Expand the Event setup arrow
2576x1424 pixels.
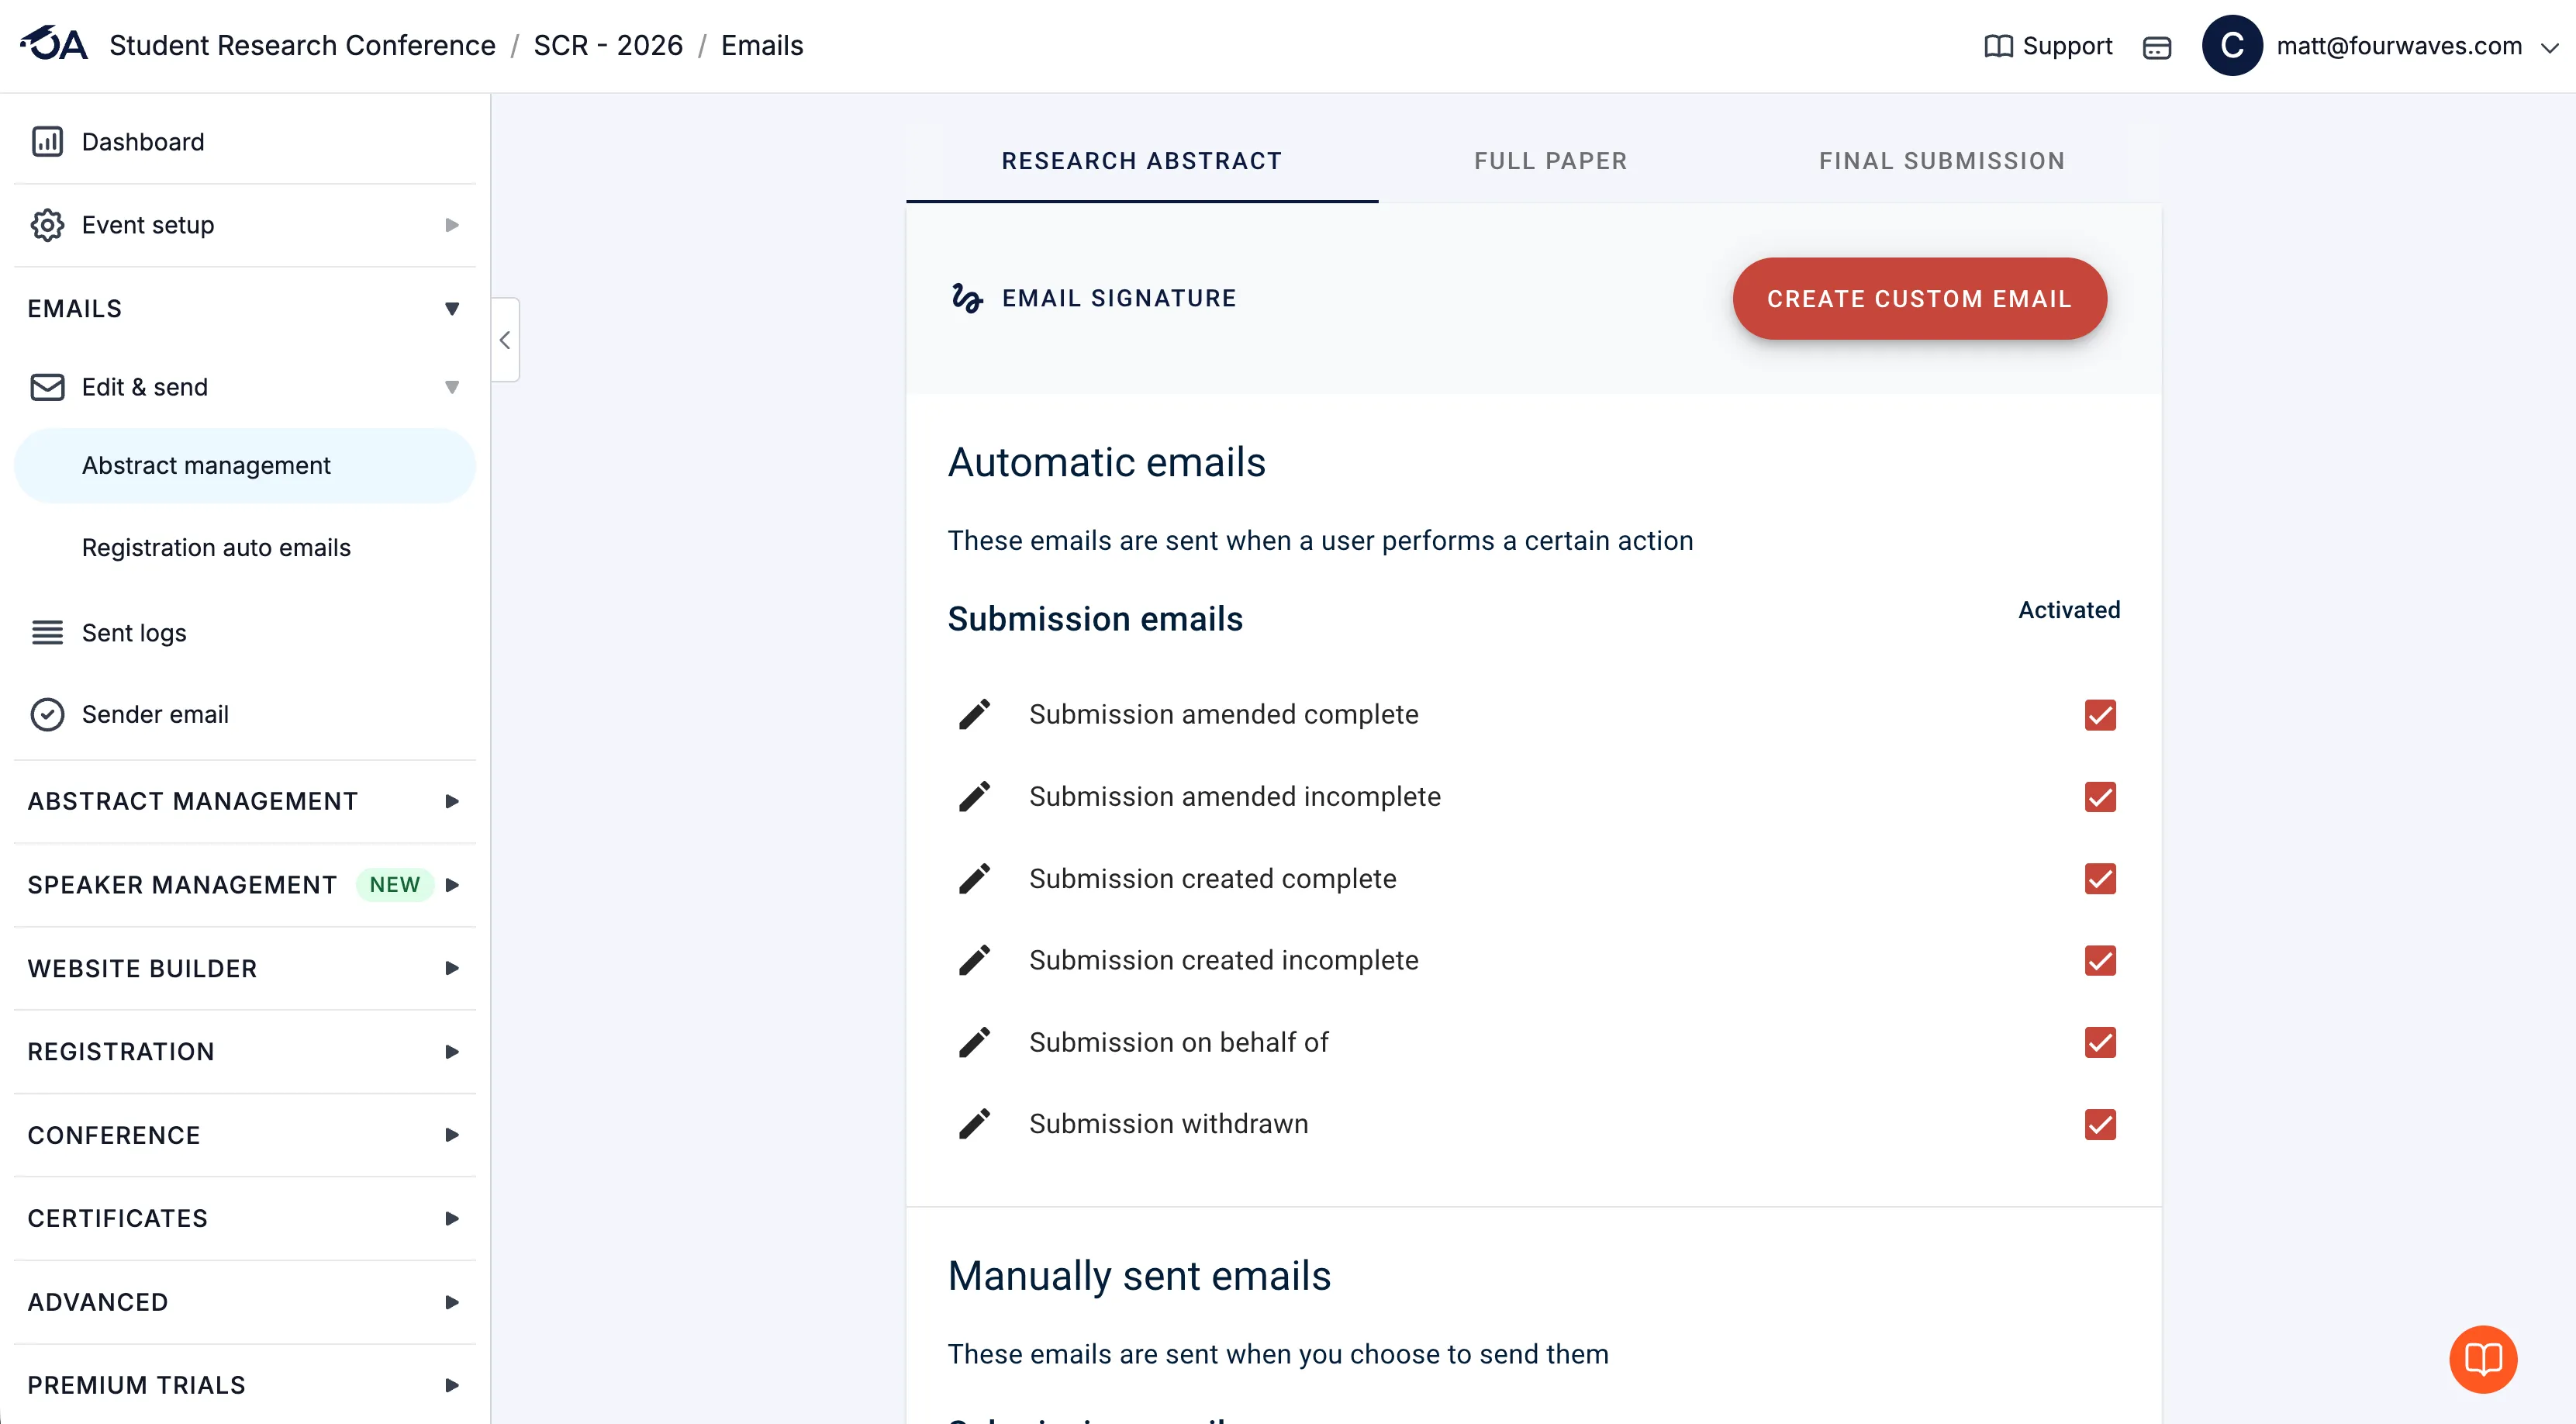tap(452, 225)
